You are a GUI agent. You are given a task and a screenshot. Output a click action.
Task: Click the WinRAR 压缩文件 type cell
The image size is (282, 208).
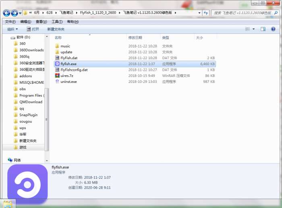[x=176, y=76]
